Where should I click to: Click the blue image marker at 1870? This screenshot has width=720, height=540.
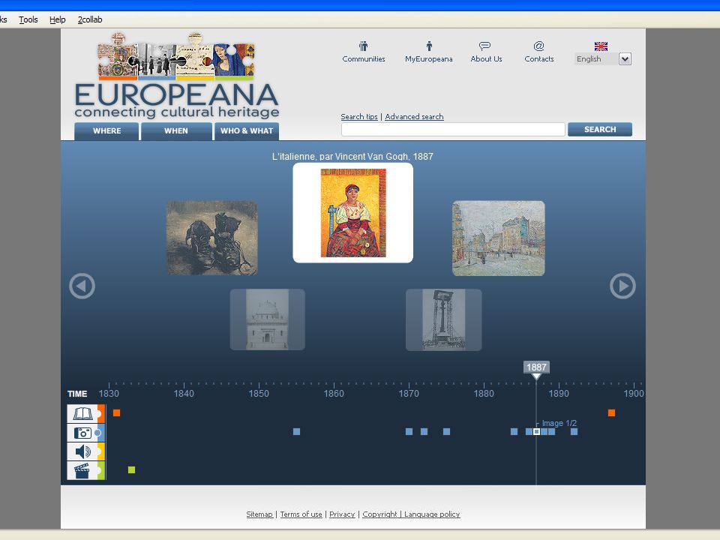[409, 432]
